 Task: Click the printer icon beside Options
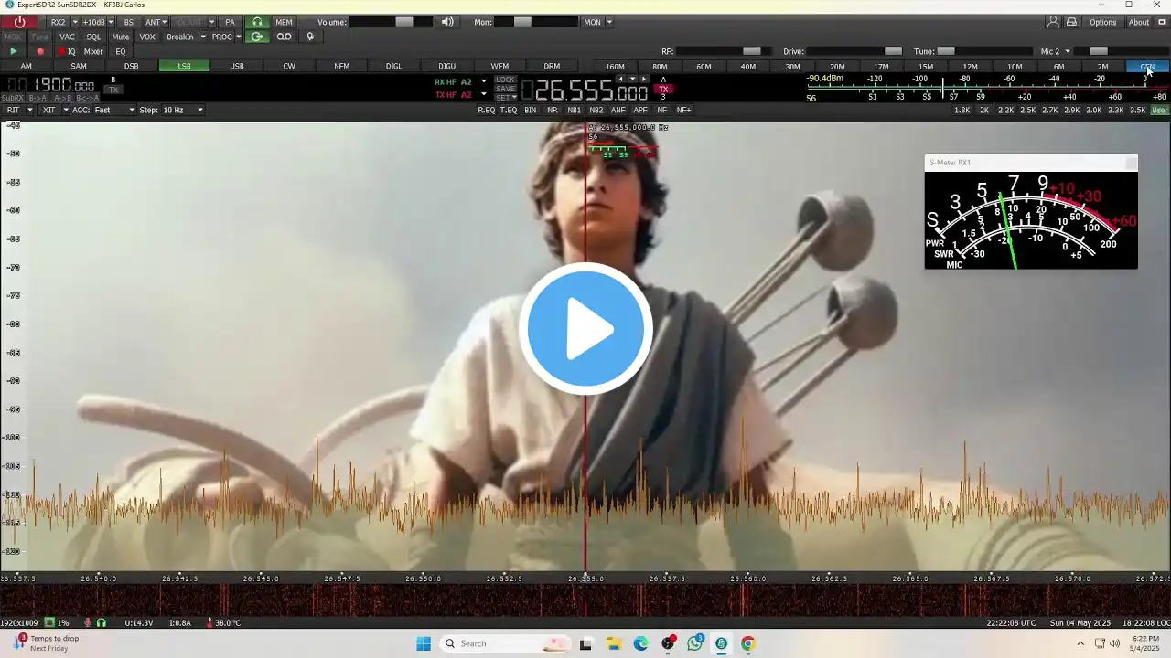click(x=1071, y=22)
